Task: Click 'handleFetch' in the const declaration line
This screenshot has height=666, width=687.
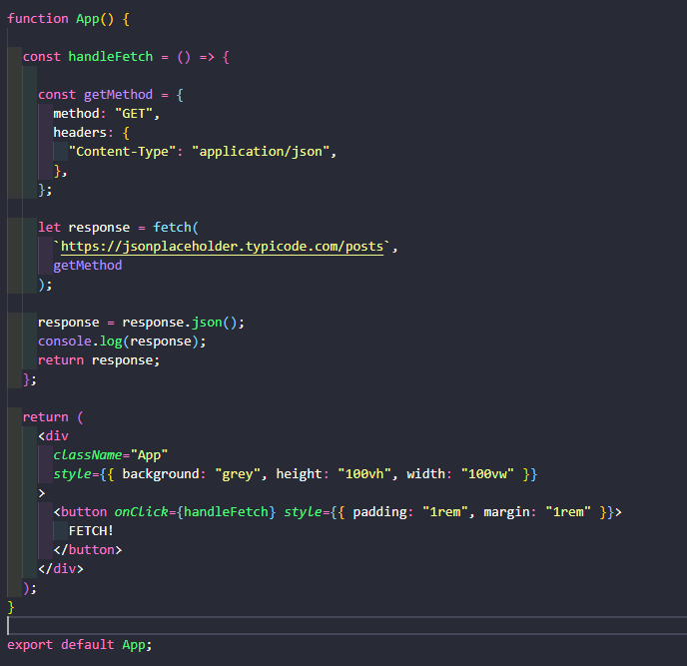Action: click(111, 57)
